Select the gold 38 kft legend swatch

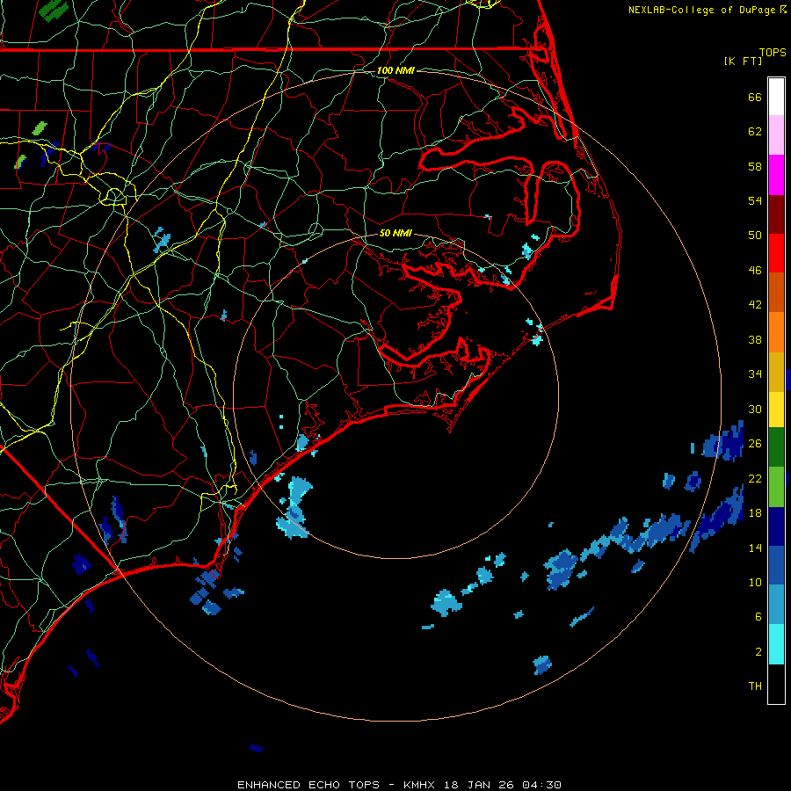(776, 372)
